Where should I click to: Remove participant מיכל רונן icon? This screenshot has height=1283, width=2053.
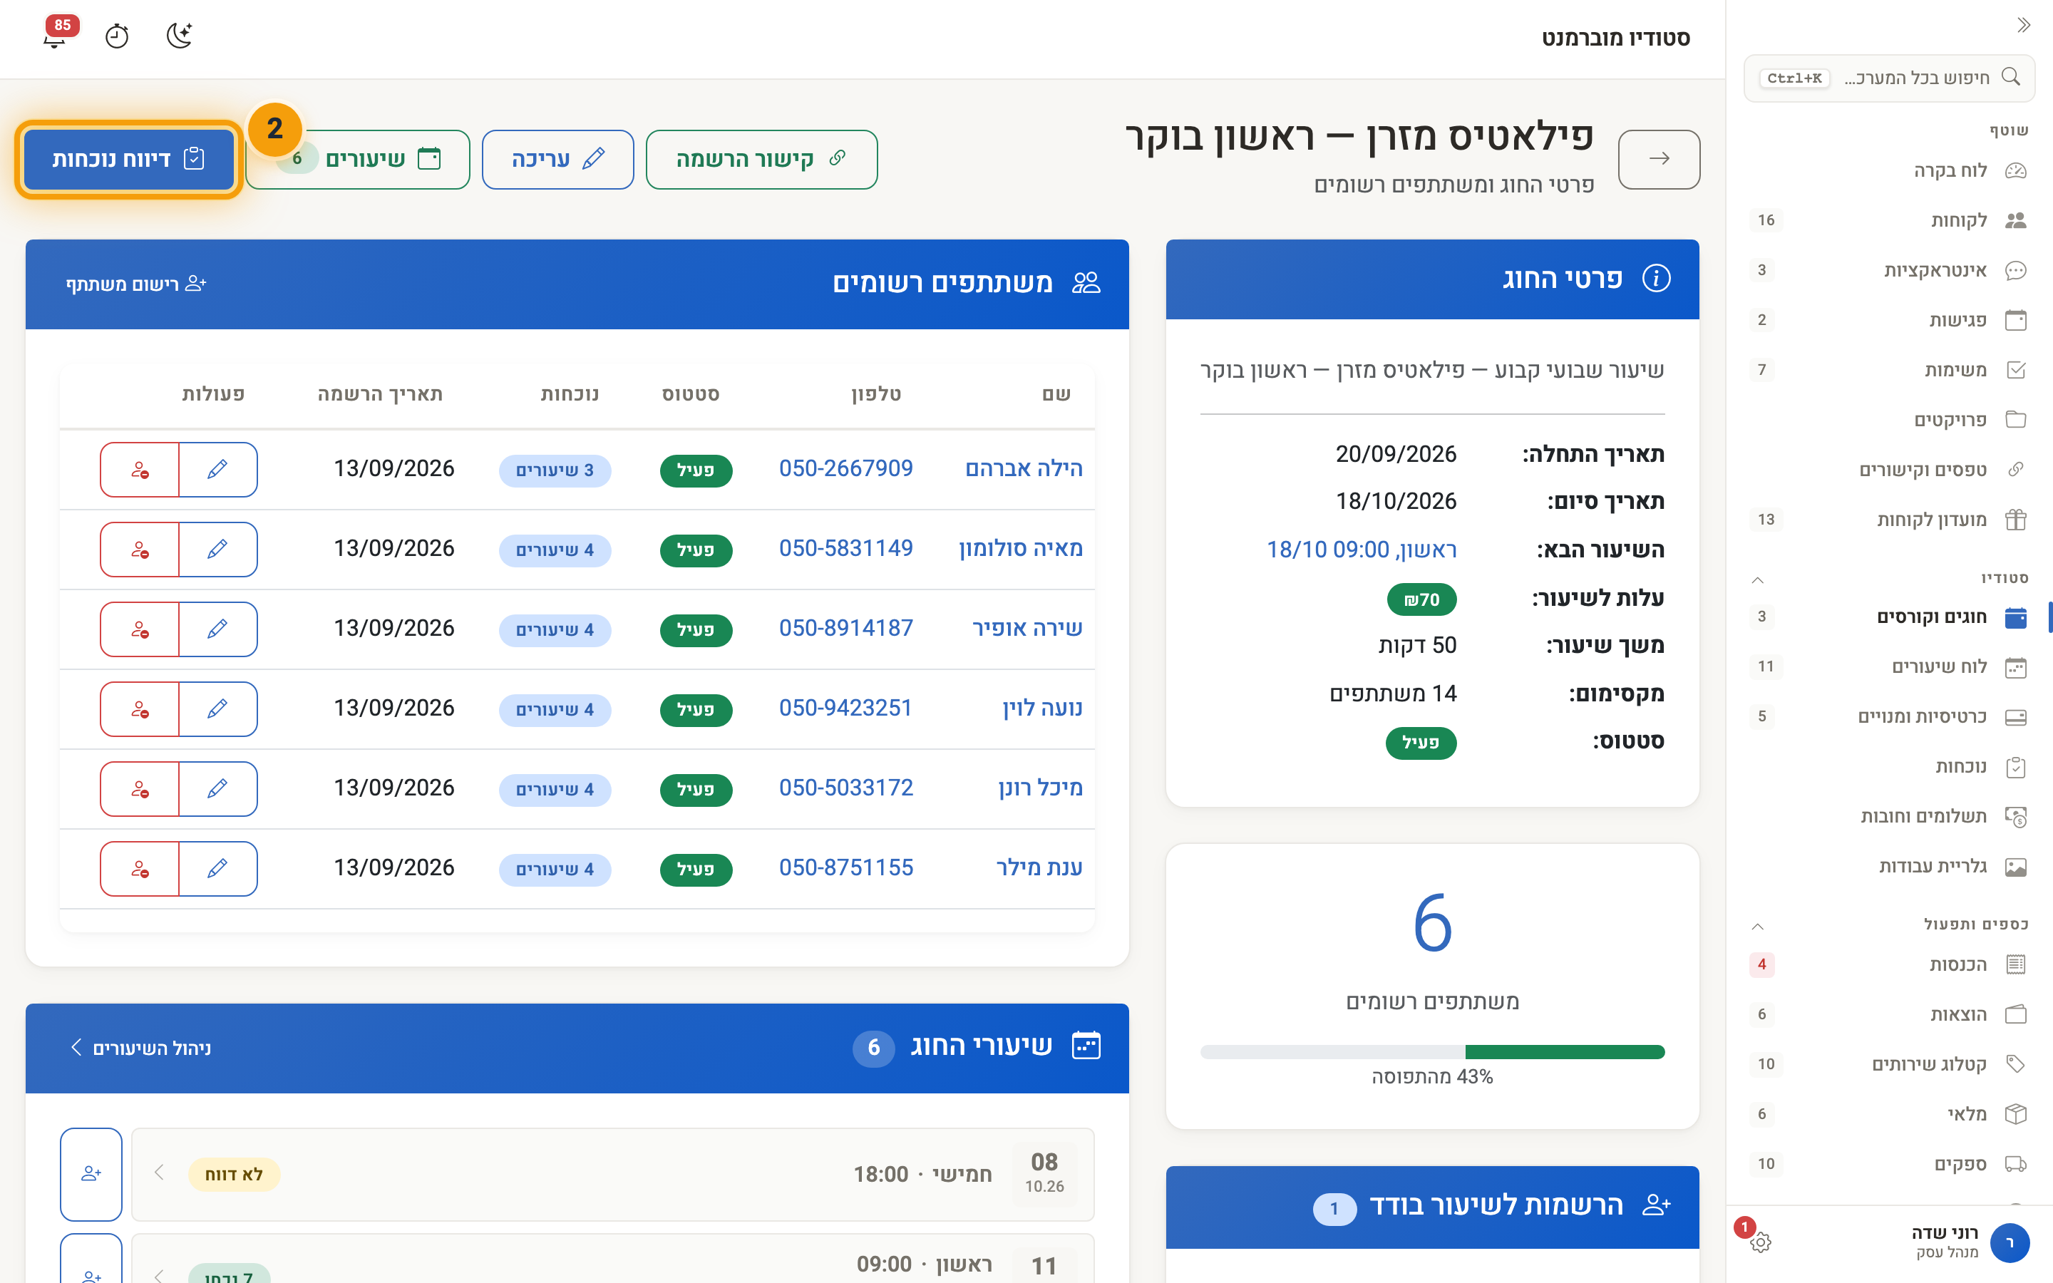tap(140, 788)
